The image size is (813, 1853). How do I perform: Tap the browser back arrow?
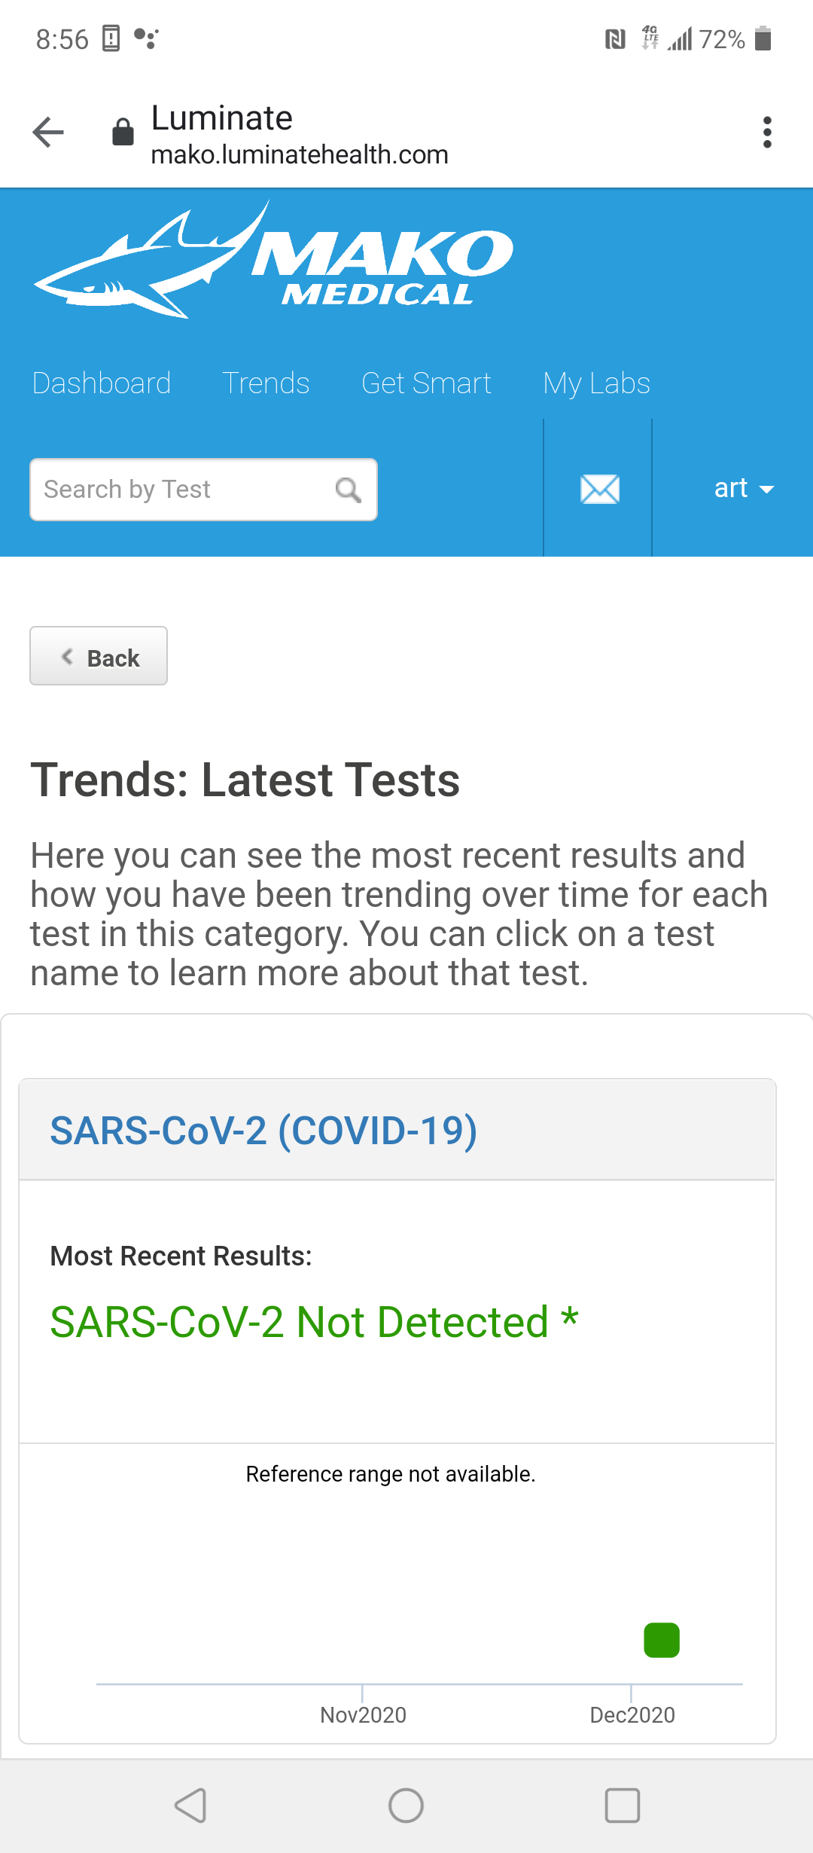pyautogui.click(x=49, y=133)
